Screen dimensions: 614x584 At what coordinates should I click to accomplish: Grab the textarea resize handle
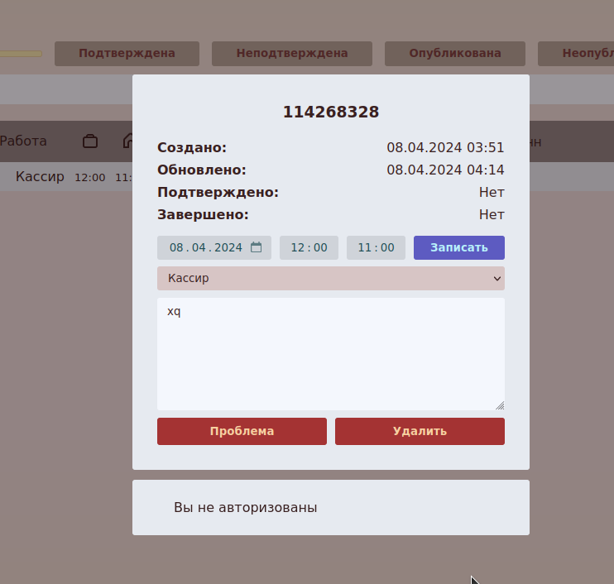(x=500, y=405)
